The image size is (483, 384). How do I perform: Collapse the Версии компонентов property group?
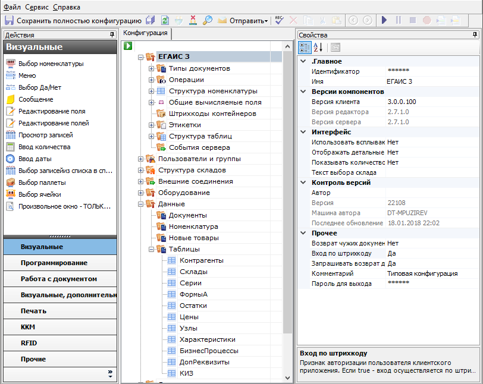pos(303,92)
